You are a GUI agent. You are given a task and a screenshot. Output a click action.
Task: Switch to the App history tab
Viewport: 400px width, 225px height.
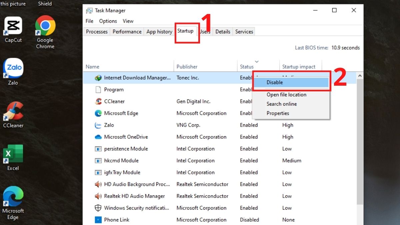pyautogui.click(x=159, y=32)
